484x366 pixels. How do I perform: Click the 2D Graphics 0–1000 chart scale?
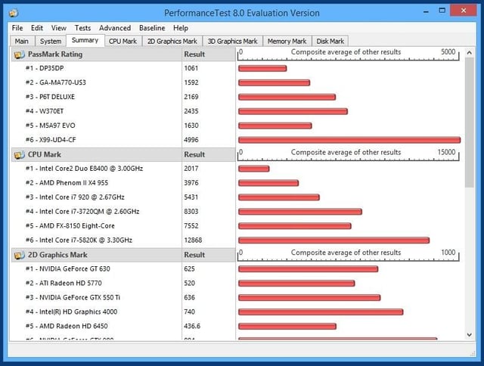(x=348, y=255)
